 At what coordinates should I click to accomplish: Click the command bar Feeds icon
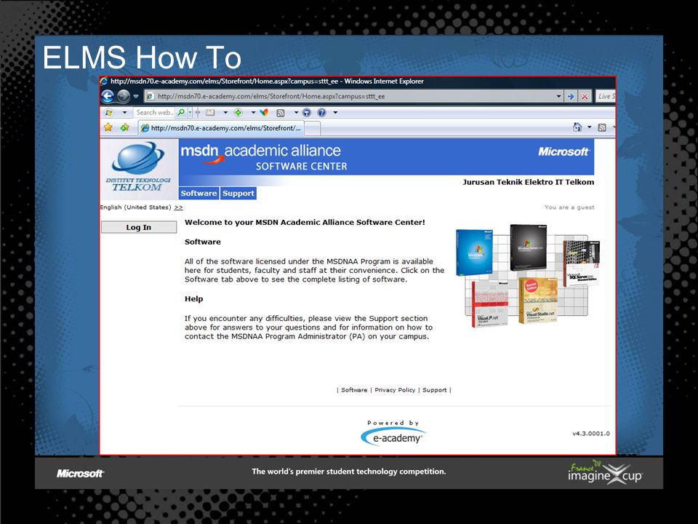tap(602, 128)
